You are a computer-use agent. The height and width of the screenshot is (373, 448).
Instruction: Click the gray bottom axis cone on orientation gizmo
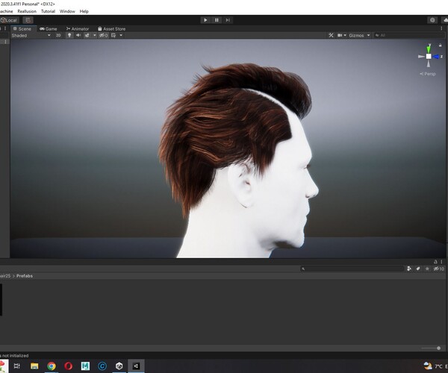click(x=429, y=63)
